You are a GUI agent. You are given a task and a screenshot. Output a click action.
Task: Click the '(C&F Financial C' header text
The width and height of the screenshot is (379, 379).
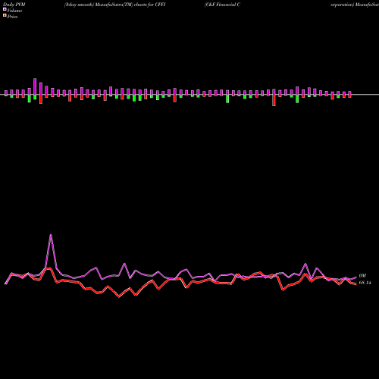(x=222, y=5)
